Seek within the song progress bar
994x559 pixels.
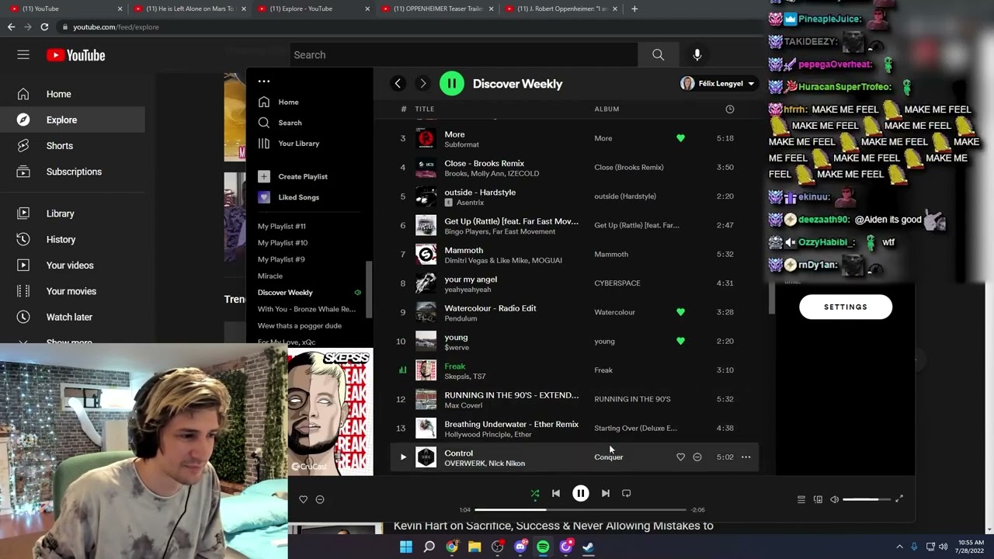coord(580,510)
